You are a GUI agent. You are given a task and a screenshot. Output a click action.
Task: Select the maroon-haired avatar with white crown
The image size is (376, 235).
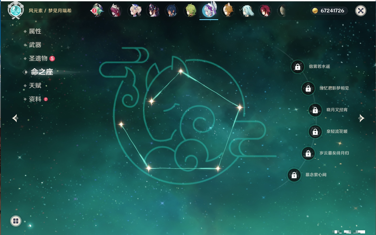[115, 11]
